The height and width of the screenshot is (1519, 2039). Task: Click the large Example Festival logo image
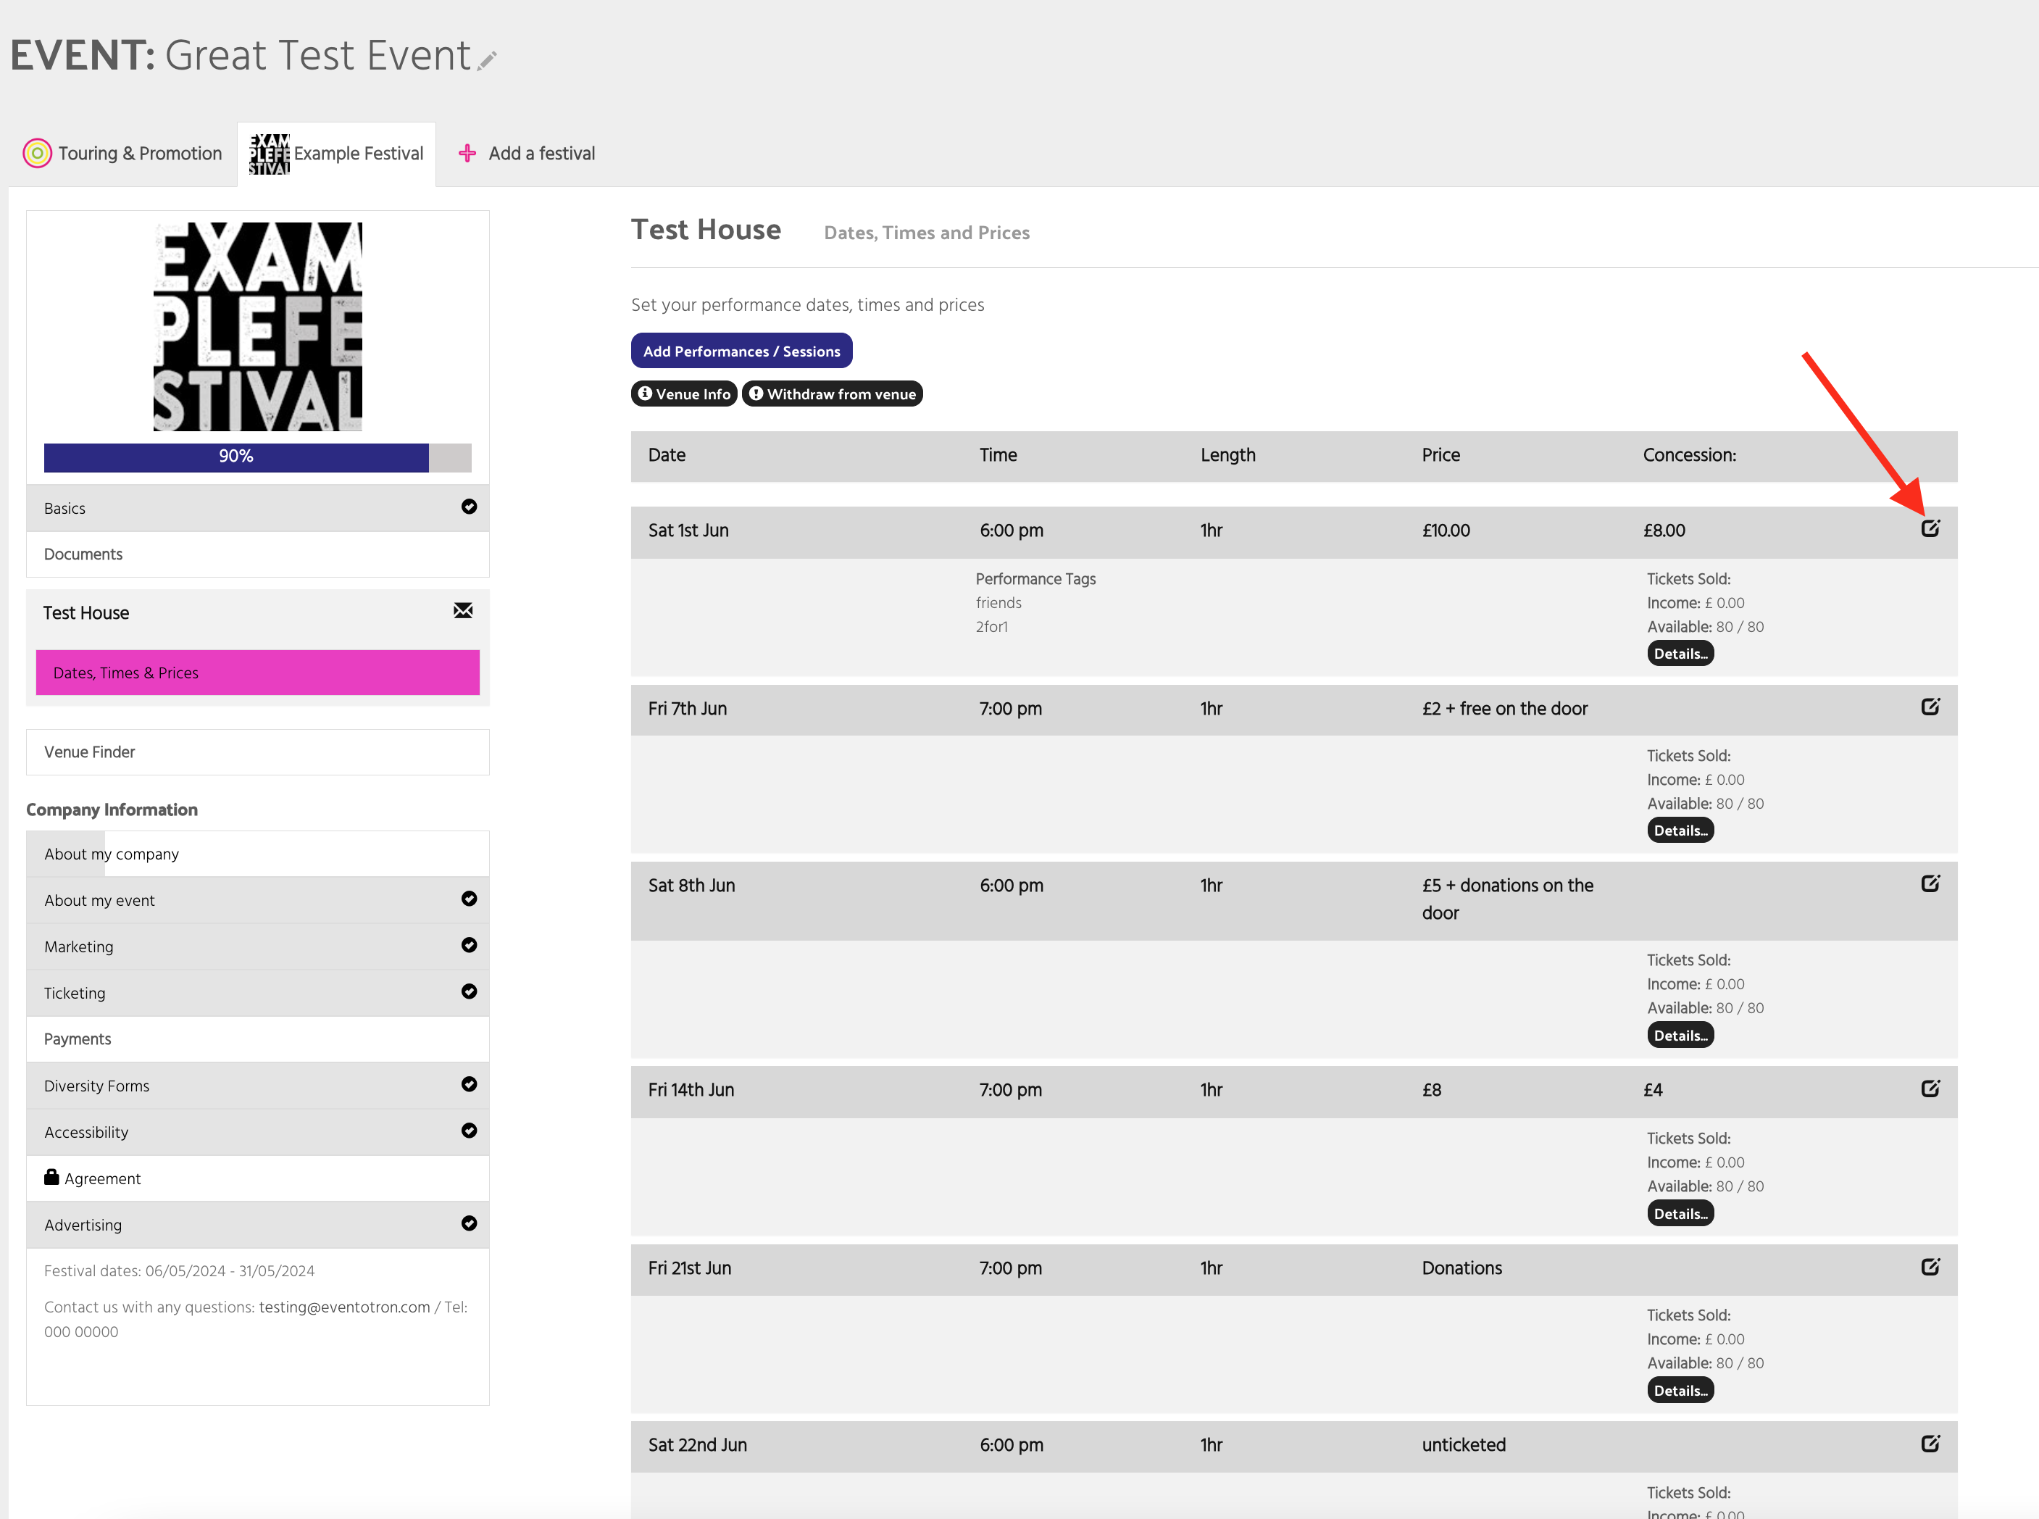click(257, 326)
